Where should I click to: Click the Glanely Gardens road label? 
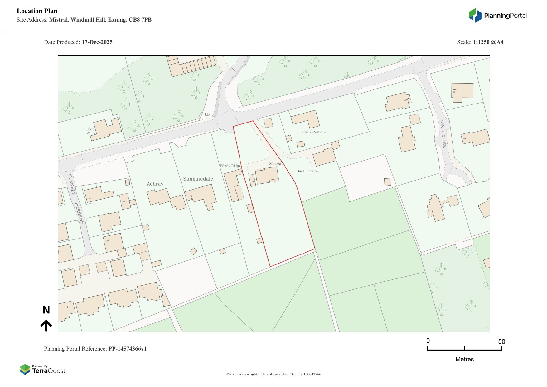pyautogui.click(x=76, y=199)
